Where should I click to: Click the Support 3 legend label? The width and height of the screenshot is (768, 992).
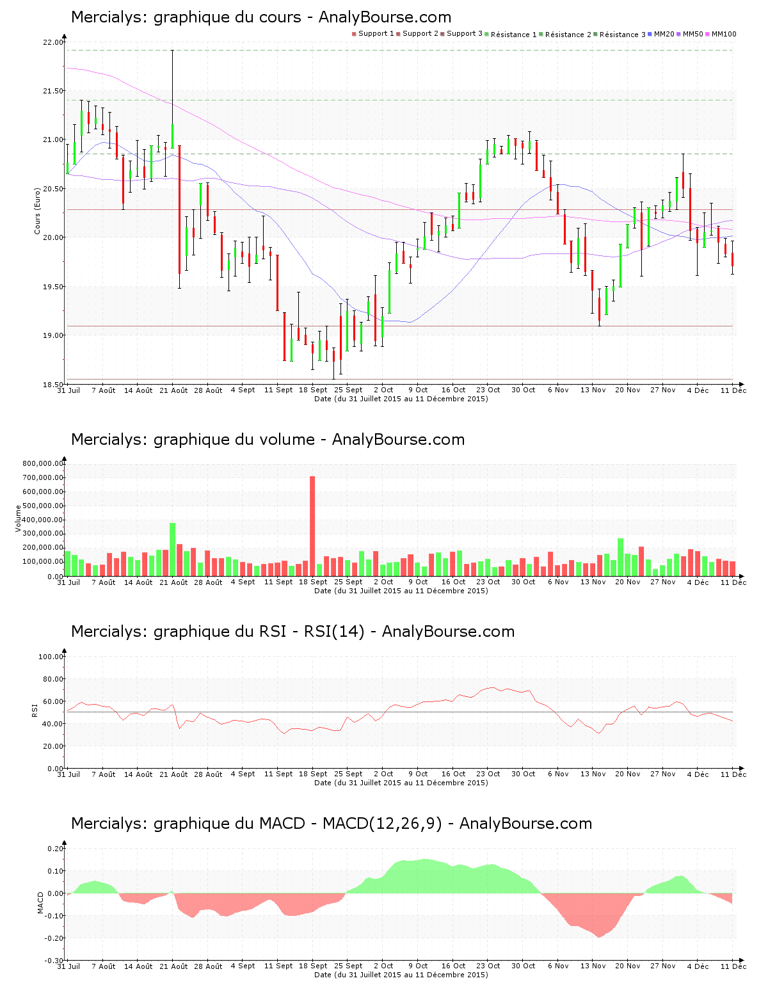pyautogui.click(x=465, y=34)
